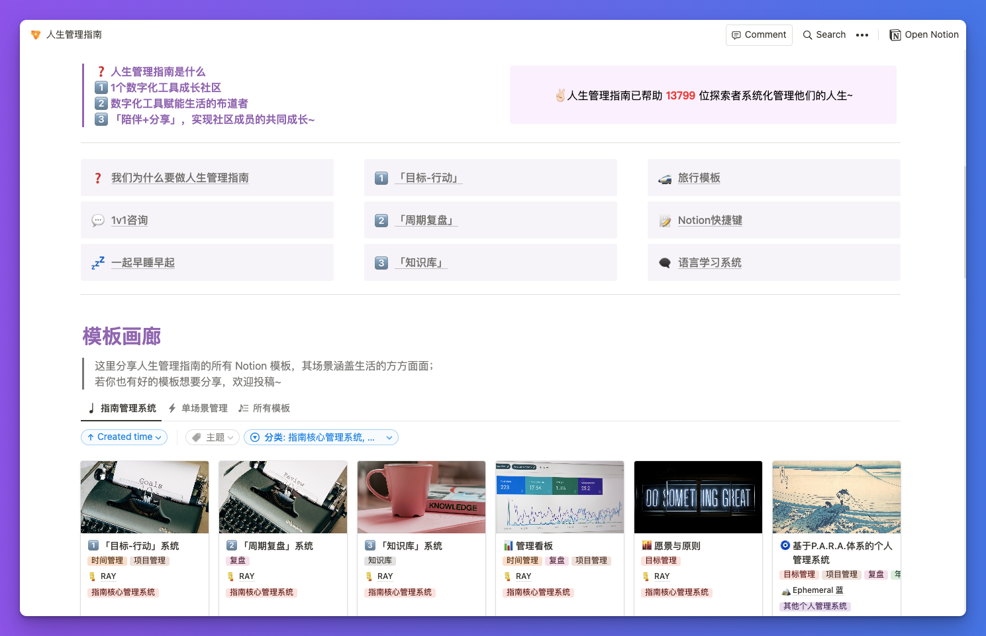
Task: Open the DO SOMETHING GREAT card thumbnail
Action: [x=698, y=497]
